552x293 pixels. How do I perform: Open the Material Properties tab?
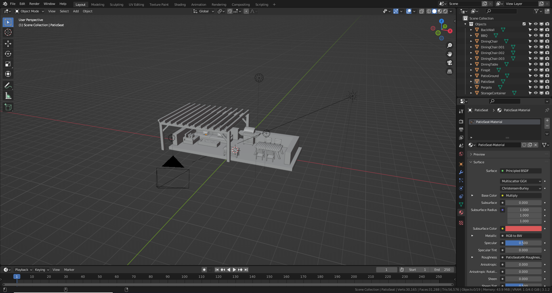click(x=461, y=212)
